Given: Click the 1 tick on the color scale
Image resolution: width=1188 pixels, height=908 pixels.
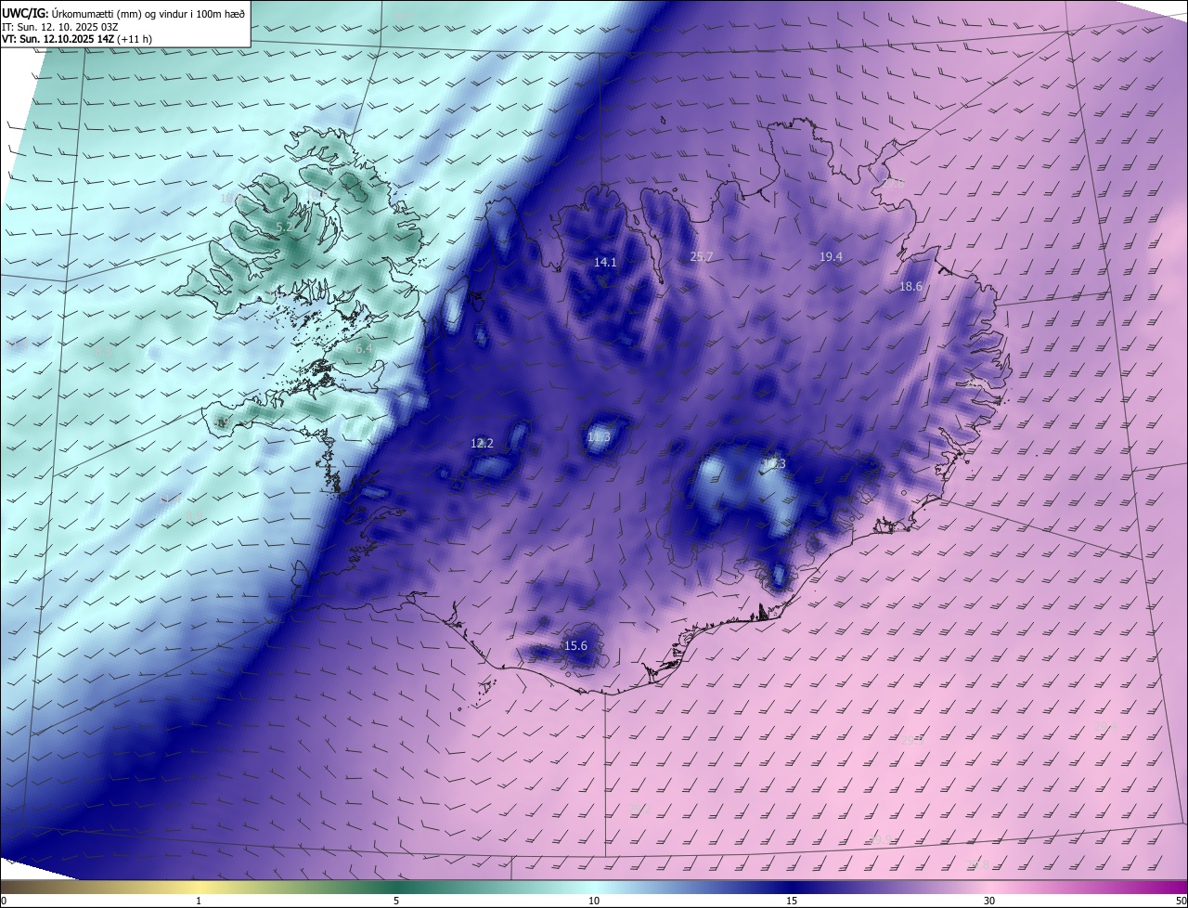Looking at the screenshot, I should click(x=199, y=901).
